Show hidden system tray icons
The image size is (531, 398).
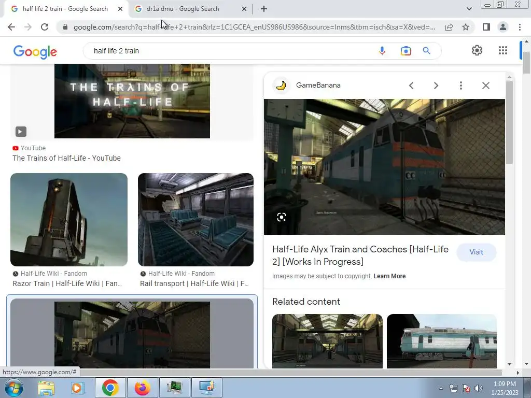pos(441,388)
